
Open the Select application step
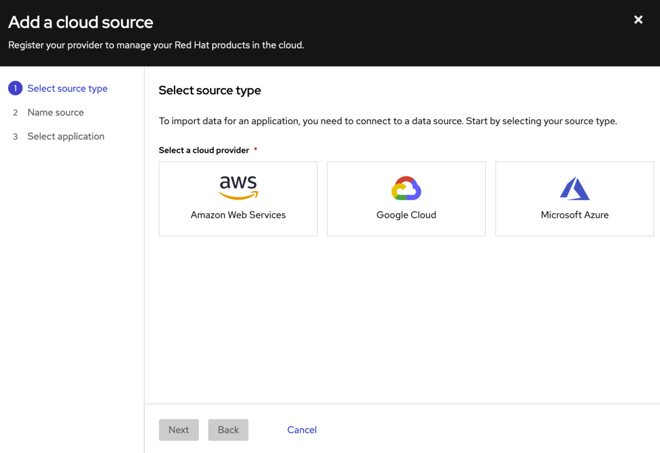66,136
